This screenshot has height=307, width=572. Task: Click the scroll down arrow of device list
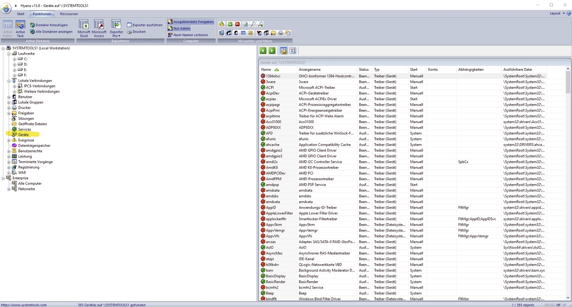[x=568, y=298]
